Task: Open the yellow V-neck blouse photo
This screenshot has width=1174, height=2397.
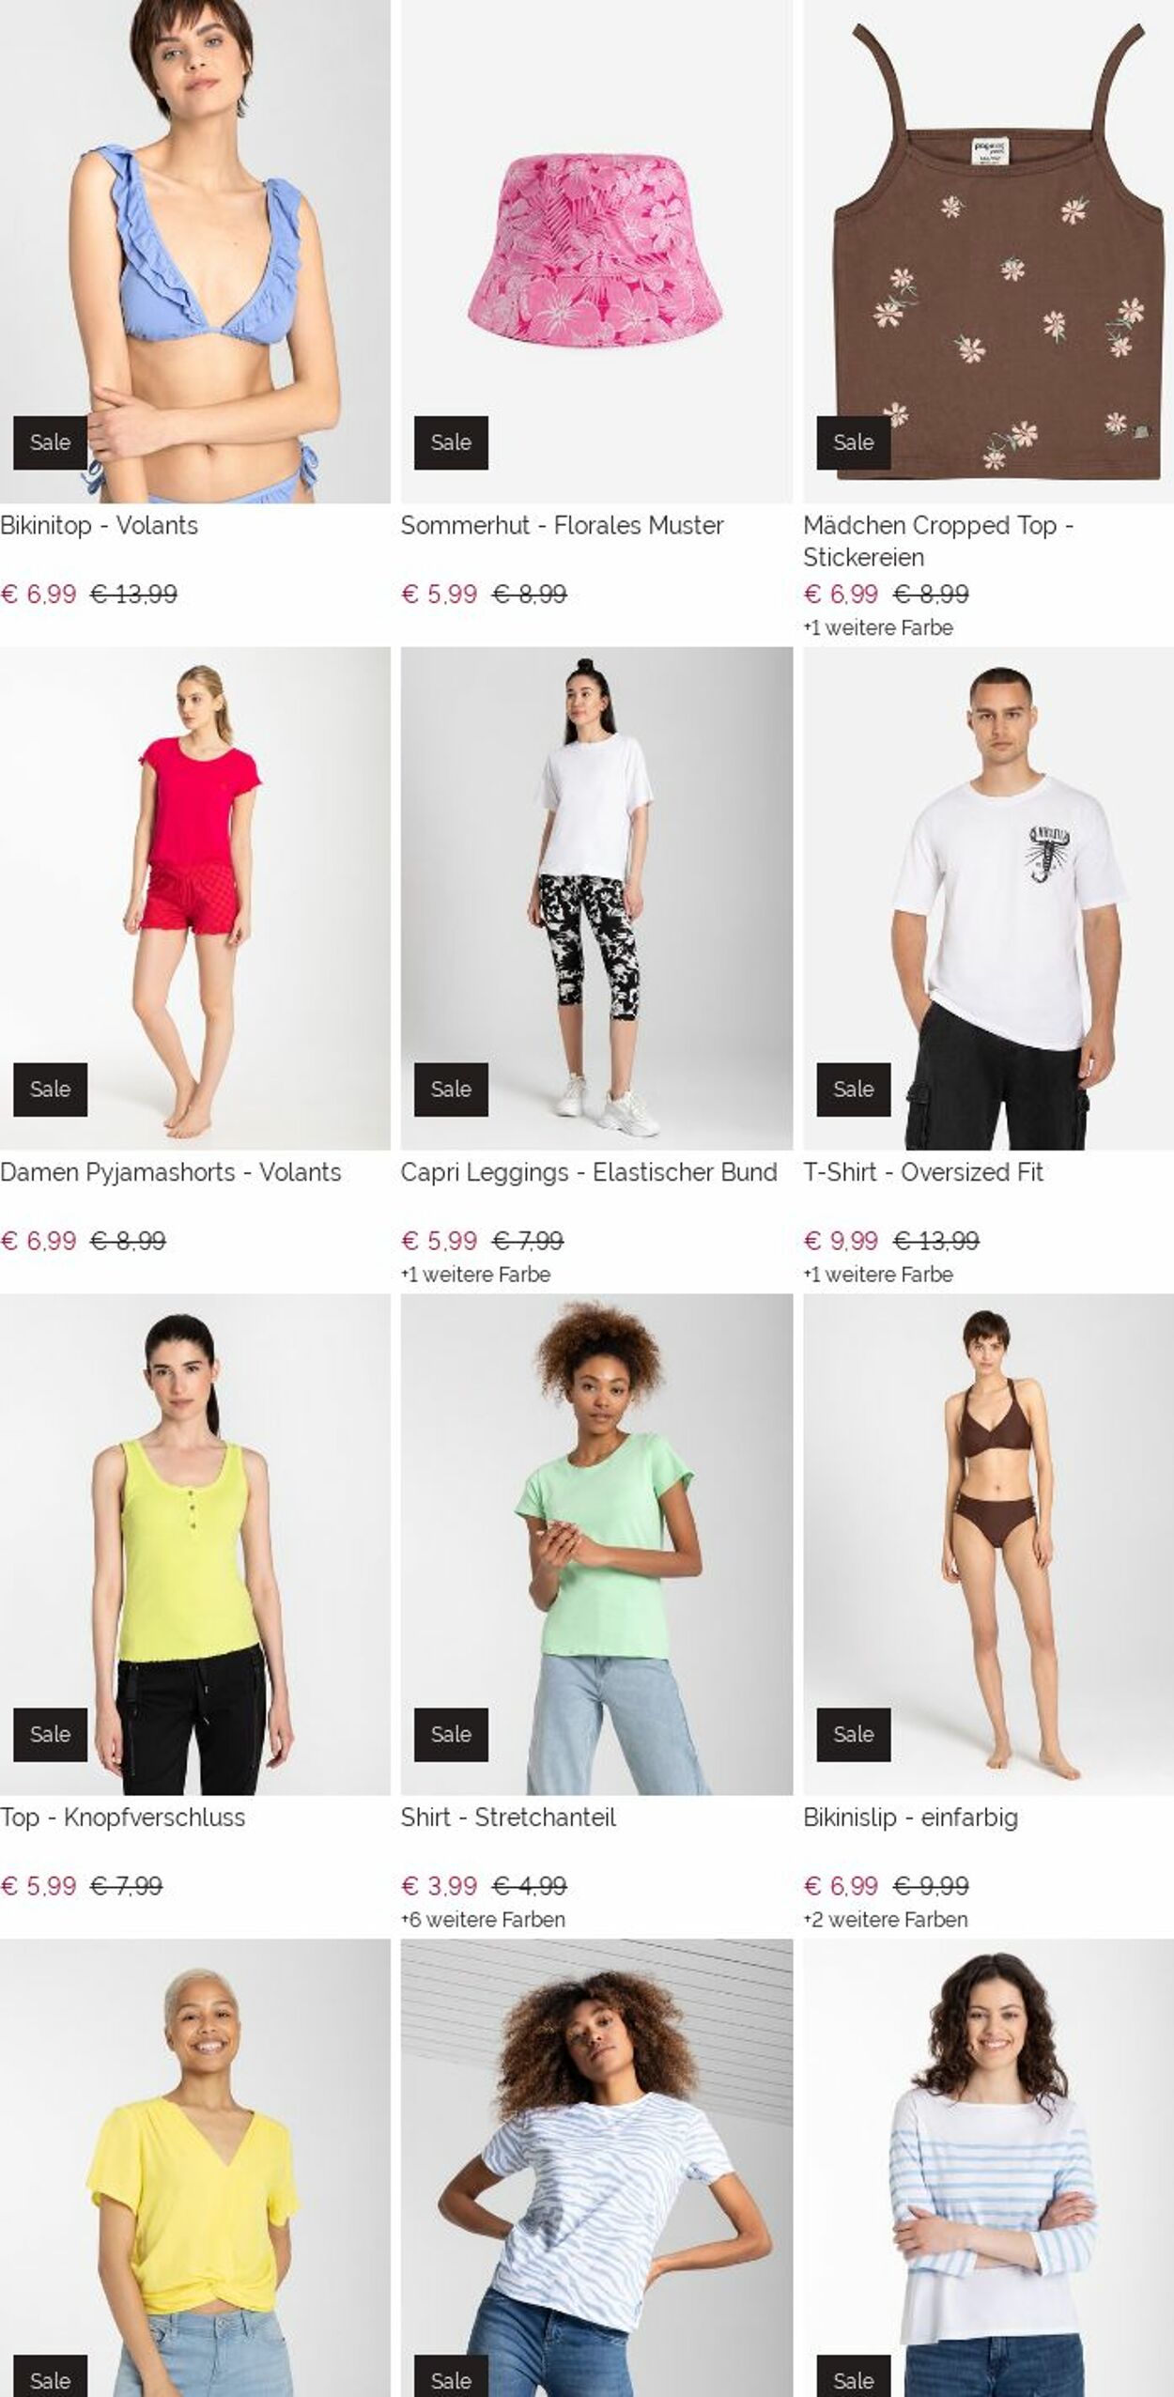Action: pos(194,2169)
